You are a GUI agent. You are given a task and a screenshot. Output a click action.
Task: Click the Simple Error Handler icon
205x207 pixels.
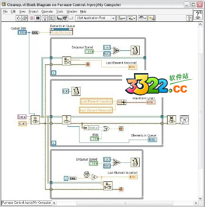[184, 120]
